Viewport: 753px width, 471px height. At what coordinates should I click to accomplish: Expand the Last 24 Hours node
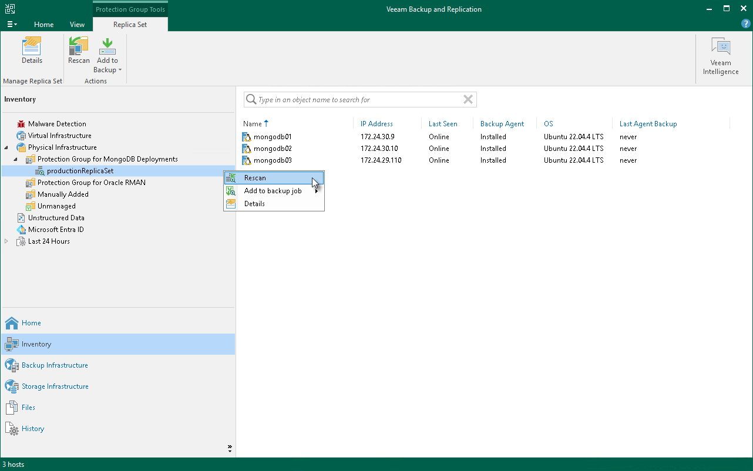[6, 241]
